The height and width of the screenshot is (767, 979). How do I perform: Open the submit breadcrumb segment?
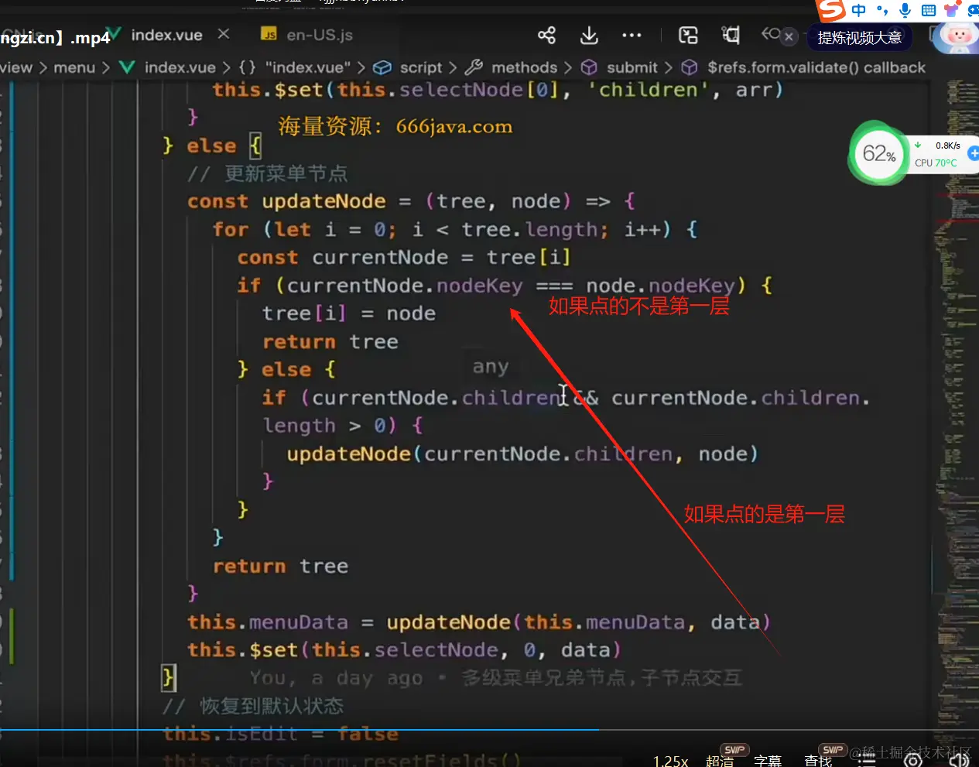pyautogui.click(x=632, y=67)
